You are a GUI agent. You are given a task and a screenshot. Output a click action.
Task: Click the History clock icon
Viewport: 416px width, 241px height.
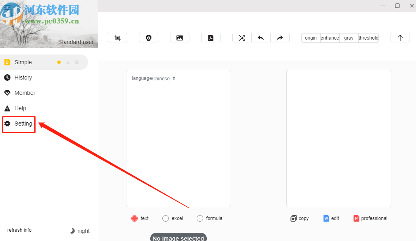(7, 78)
